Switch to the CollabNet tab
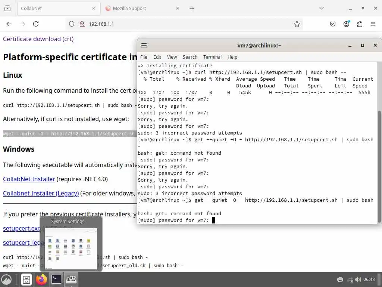This screenshot has height=287, width=382. (59, 8)
